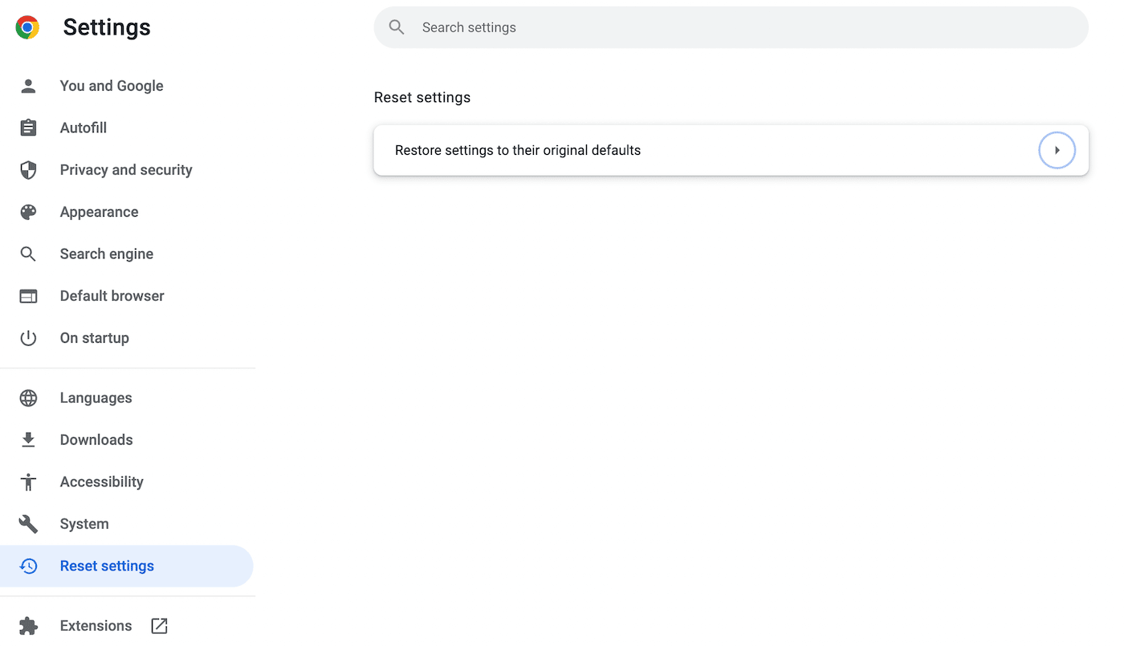Click the Settings heading
The image size is (1124, 646).
coord(106,26)
